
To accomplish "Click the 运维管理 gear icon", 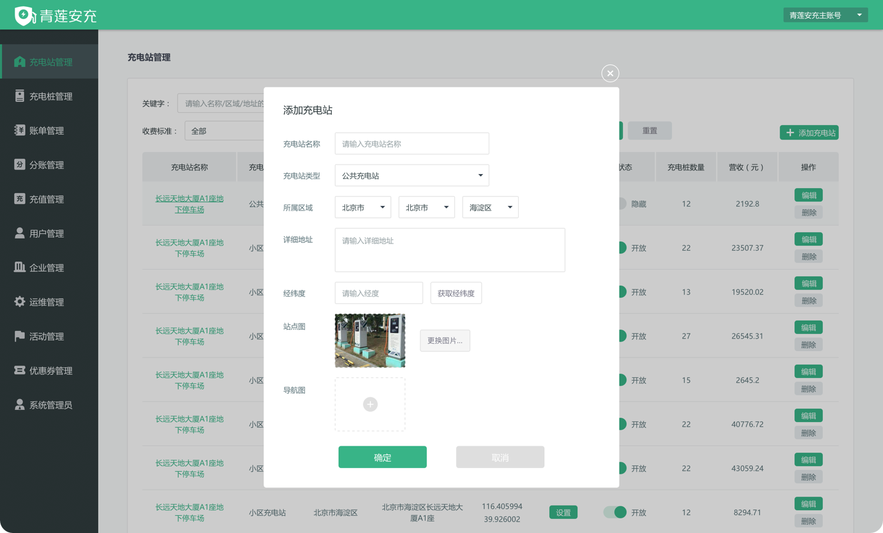I will tap(20, 302).
